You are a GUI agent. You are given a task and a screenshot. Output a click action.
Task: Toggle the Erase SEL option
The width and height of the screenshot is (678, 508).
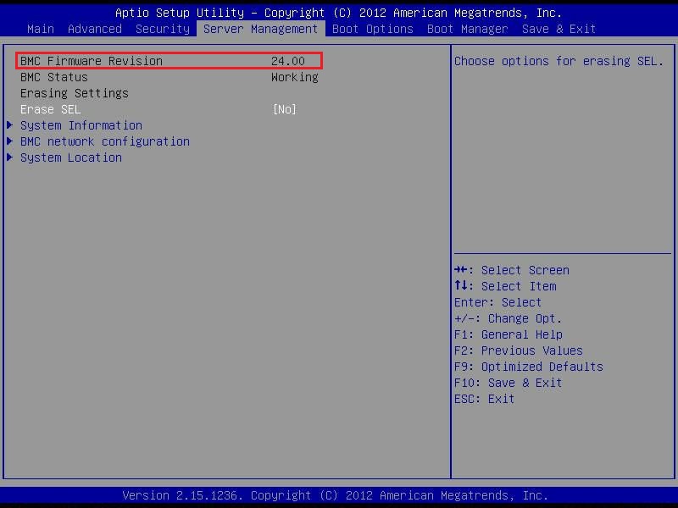pos(50,108)
